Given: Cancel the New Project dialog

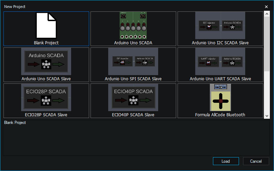Looking at the screenshot, I should (256, 161).
